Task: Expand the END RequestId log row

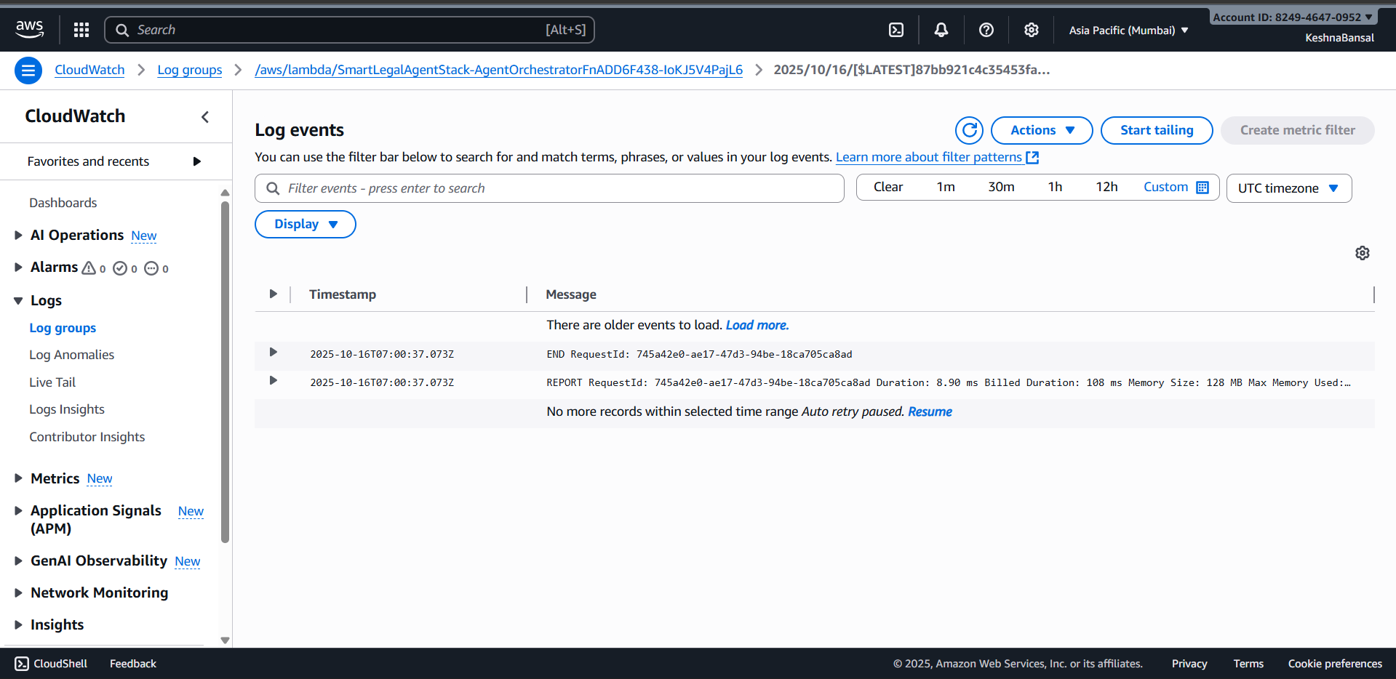Action: (273, 353)
